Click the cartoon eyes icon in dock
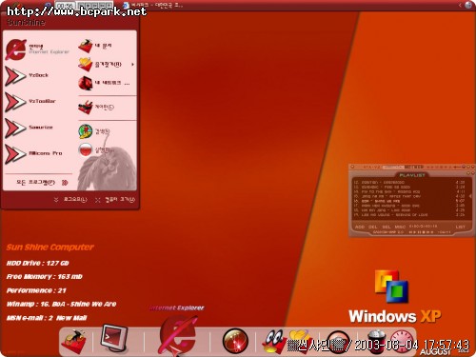Viewport: 476px width, 357px height. coord(273,342)
